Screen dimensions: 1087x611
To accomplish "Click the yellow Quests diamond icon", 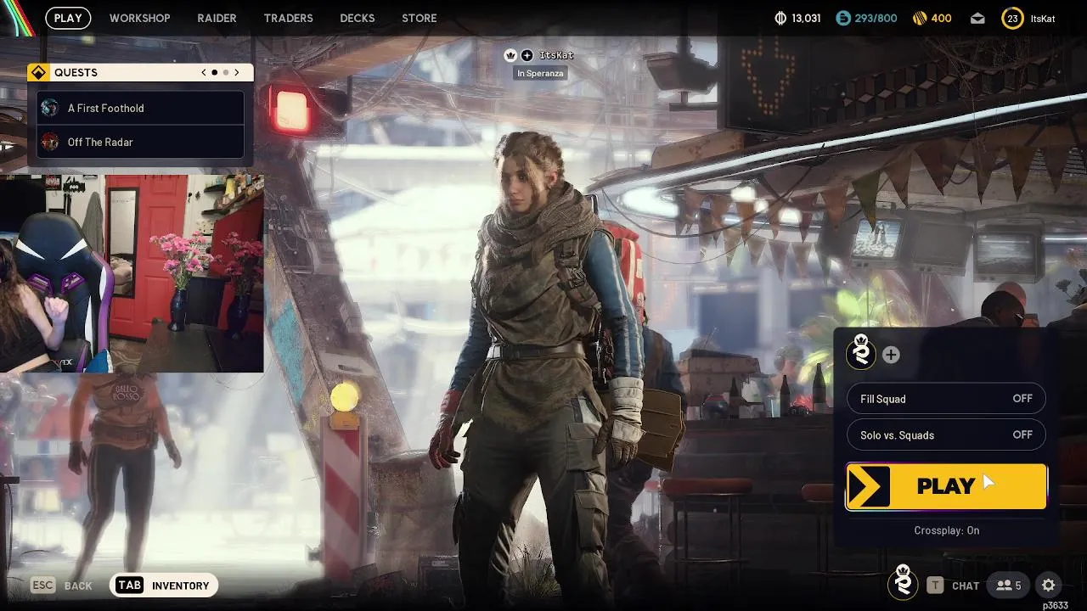I will coord(37,72).
